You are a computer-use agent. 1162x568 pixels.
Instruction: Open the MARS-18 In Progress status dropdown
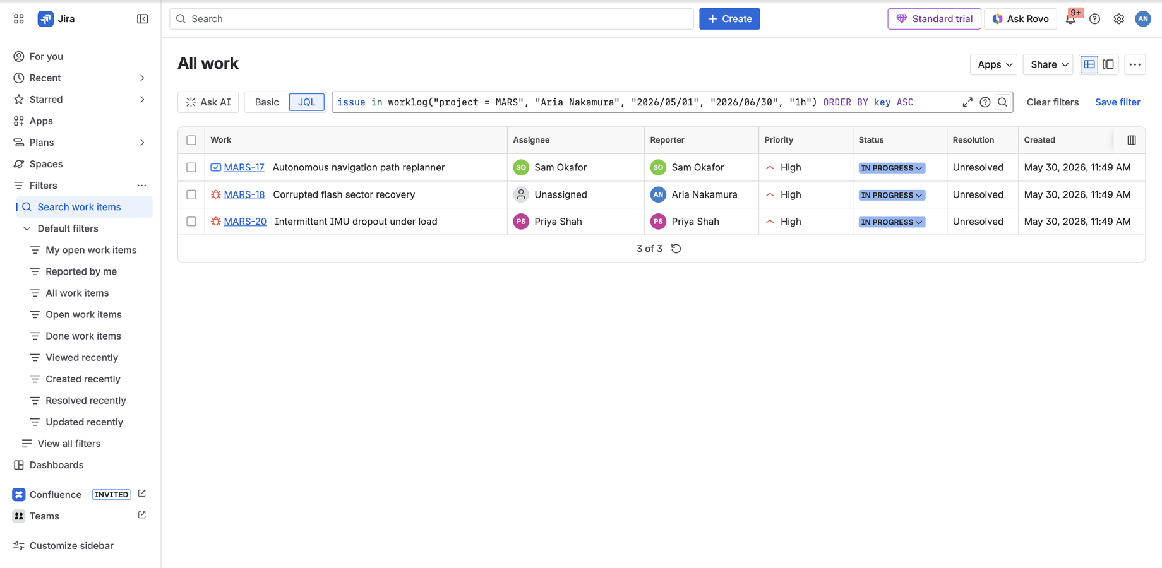click(x=892, y=195)
